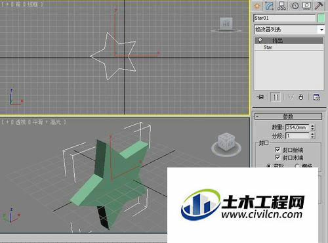Open Configure Modifier Sets icon

[x=317, y=97]
